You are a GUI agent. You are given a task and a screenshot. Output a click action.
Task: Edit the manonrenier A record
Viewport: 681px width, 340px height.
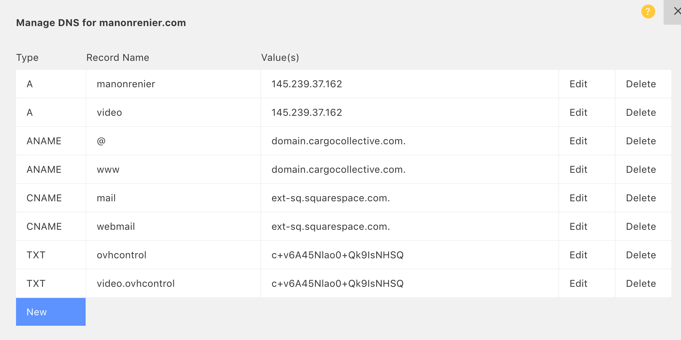(578, 84)
